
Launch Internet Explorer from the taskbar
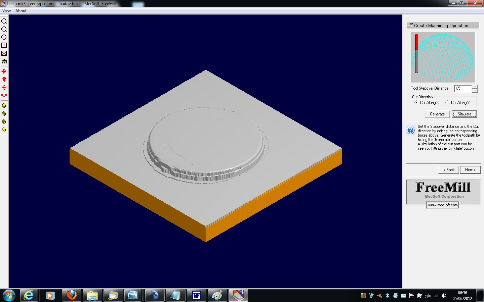[29, 295]
